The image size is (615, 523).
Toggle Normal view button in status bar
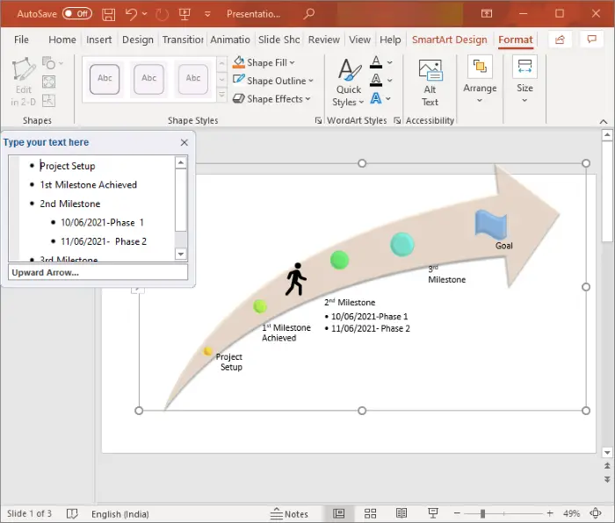[339, 513]
